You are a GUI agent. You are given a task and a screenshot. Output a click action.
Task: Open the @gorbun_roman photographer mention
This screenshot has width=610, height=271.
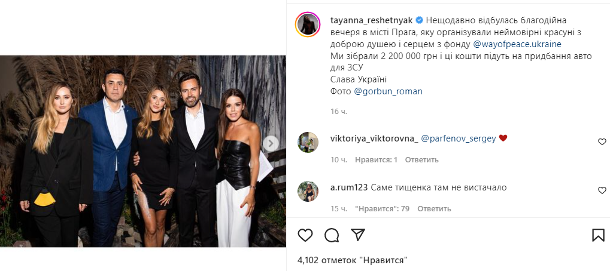[389, 91]
